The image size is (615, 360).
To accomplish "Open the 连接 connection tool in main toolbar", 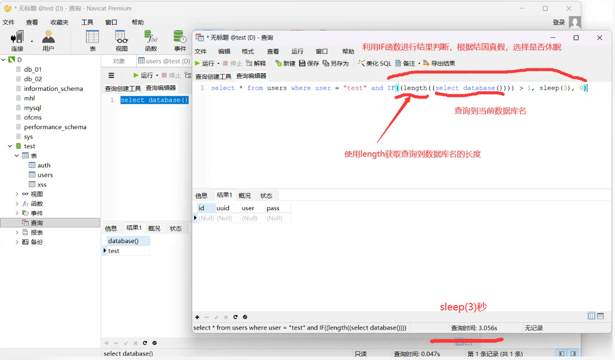I will [17, 41].
